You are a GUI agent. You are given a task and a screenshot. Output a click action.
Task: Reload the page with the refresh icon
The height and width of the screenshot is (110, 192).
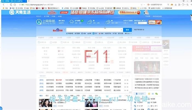pyautogui.click(x=11, y=5)
